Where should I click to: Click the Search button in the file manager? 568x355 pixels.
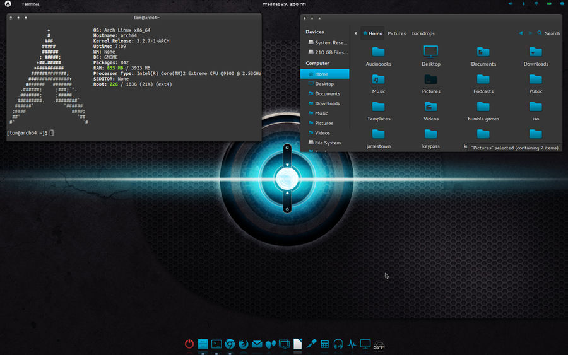[x=548, y=33]
